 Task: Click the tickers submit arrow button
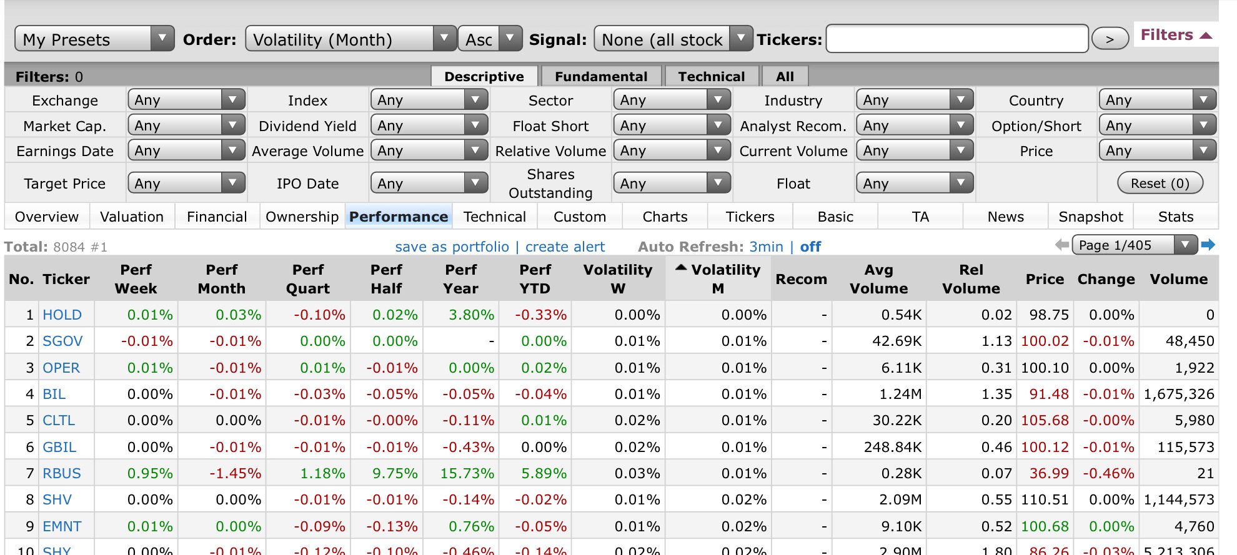click(1110, 39)
